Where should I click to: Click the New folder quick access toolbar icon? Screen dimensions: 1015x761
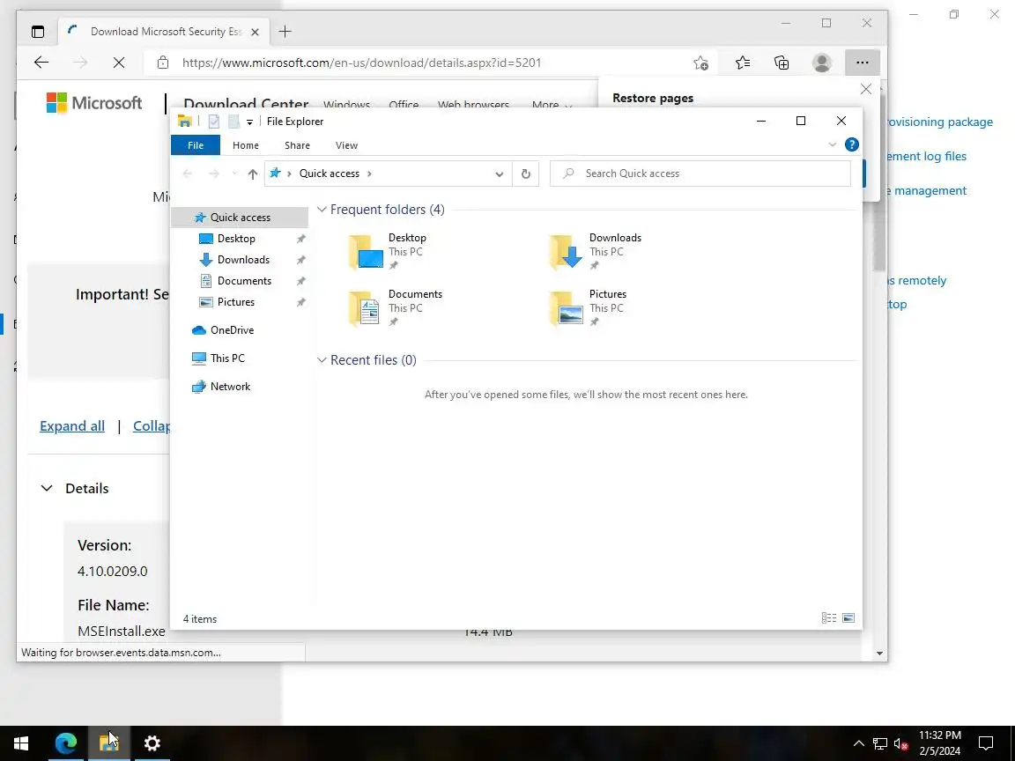coord(233,121)
